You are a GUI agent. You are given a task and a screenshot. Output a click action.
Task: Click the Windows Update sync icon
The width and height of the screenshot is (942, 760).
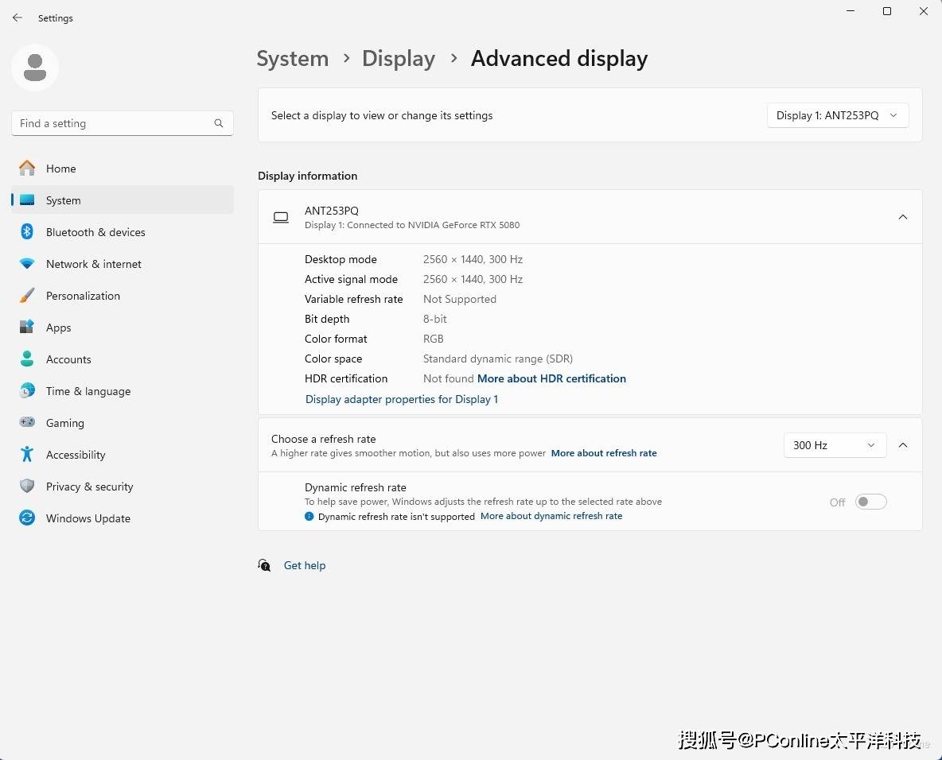27,518
